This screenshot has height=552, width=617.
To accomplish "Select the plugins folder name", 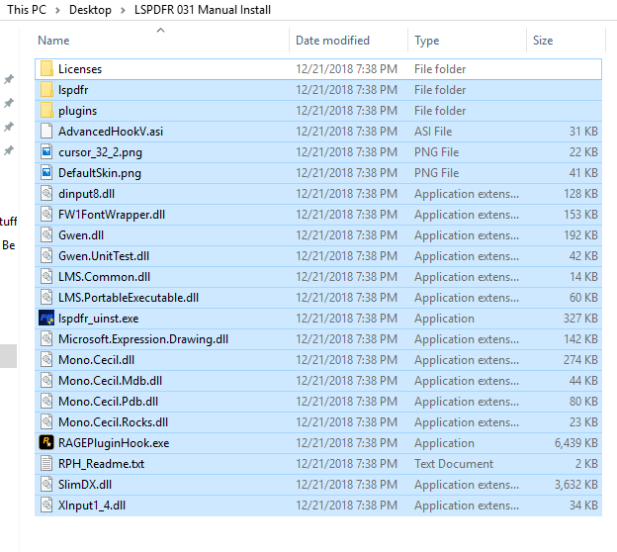I will pos(77,111).
